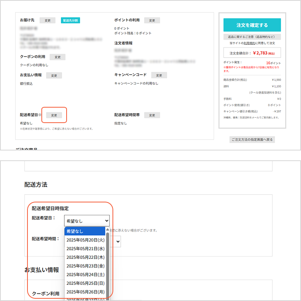Confirm the order with 注文を確定する button
The height and width of the screenshot is (301, 301).
pyautogui.click(x=252, y=24)
